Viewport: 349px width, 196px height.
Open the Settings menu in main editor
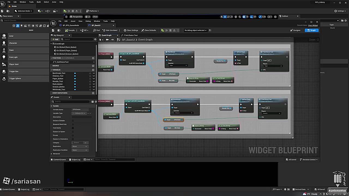click(x=340, y=11)
